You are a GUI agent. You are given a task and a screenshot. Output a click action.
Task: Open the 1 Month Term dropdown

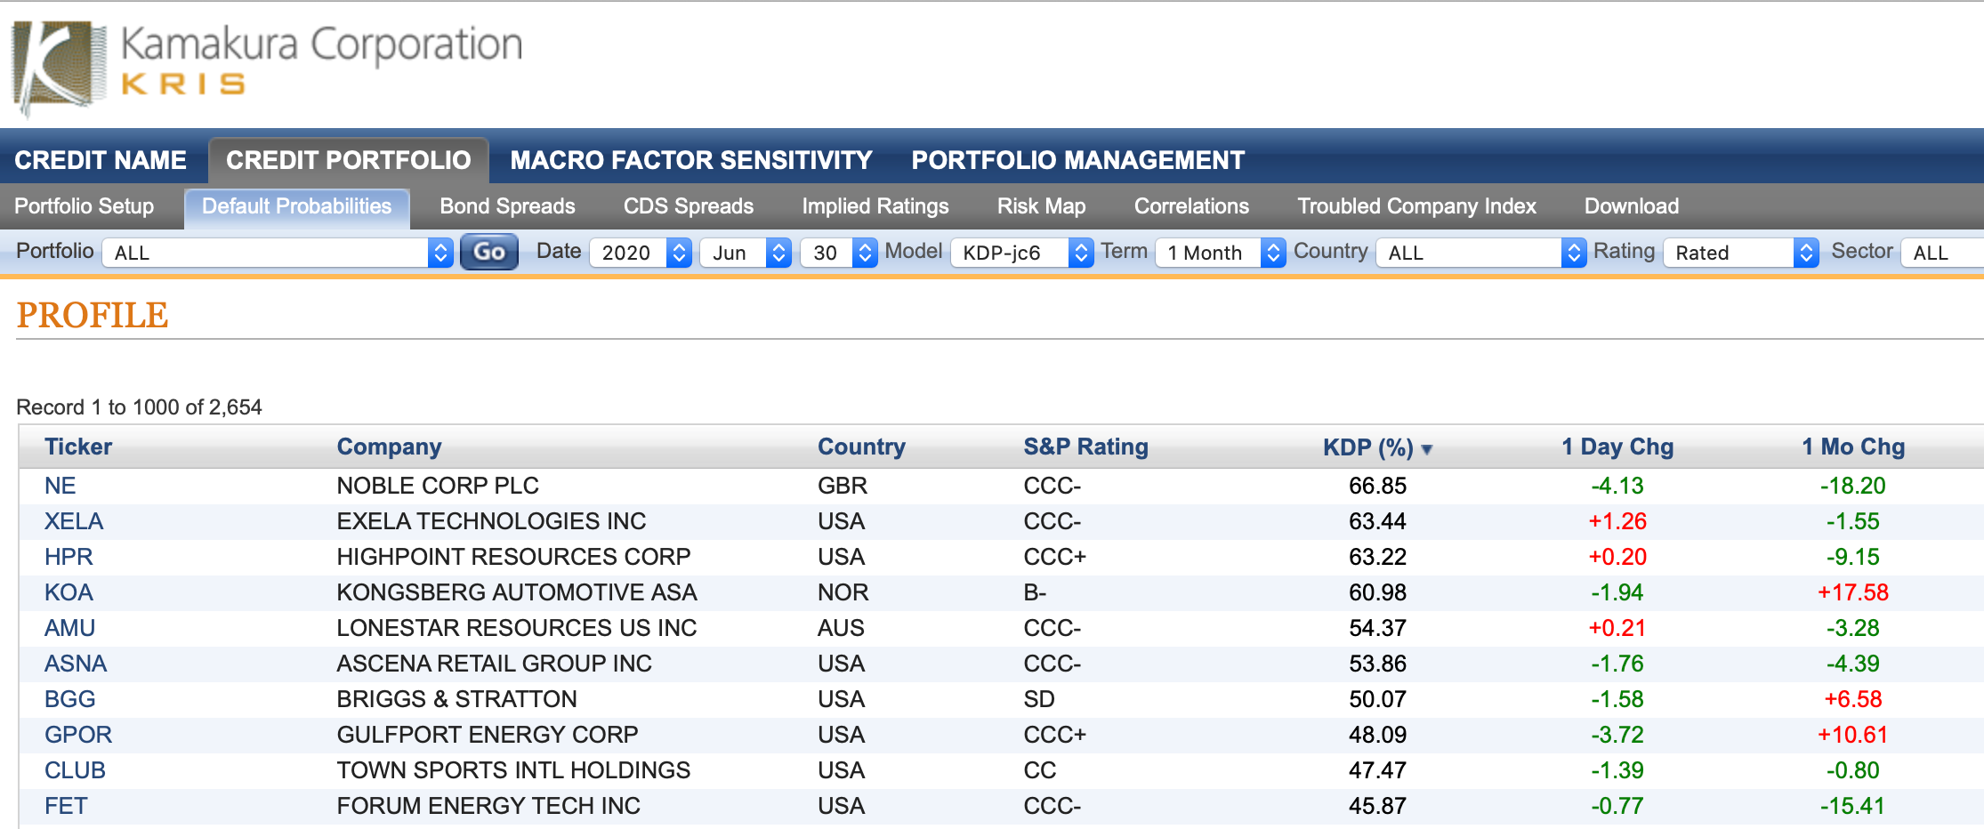1220,253
